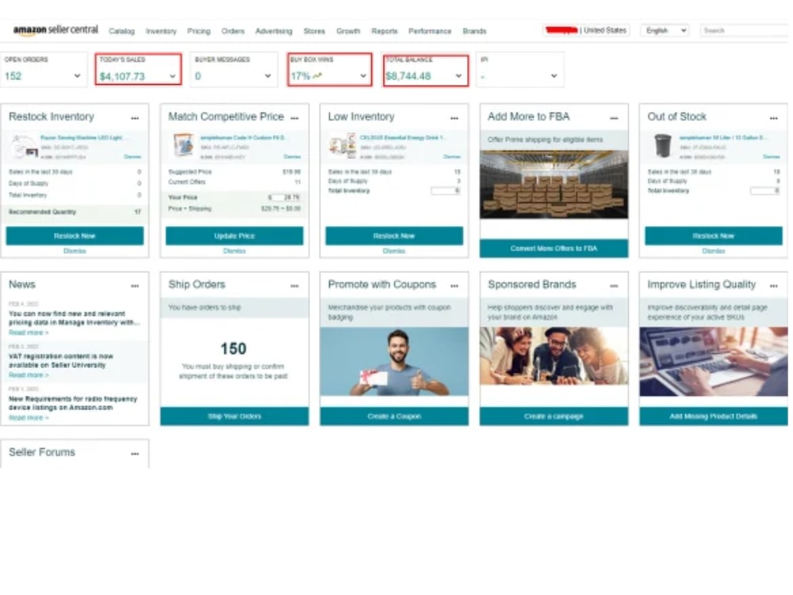793x595 pixels.
Task: Expand the Buyer Messages dropdown
Action: pos(267,76)
